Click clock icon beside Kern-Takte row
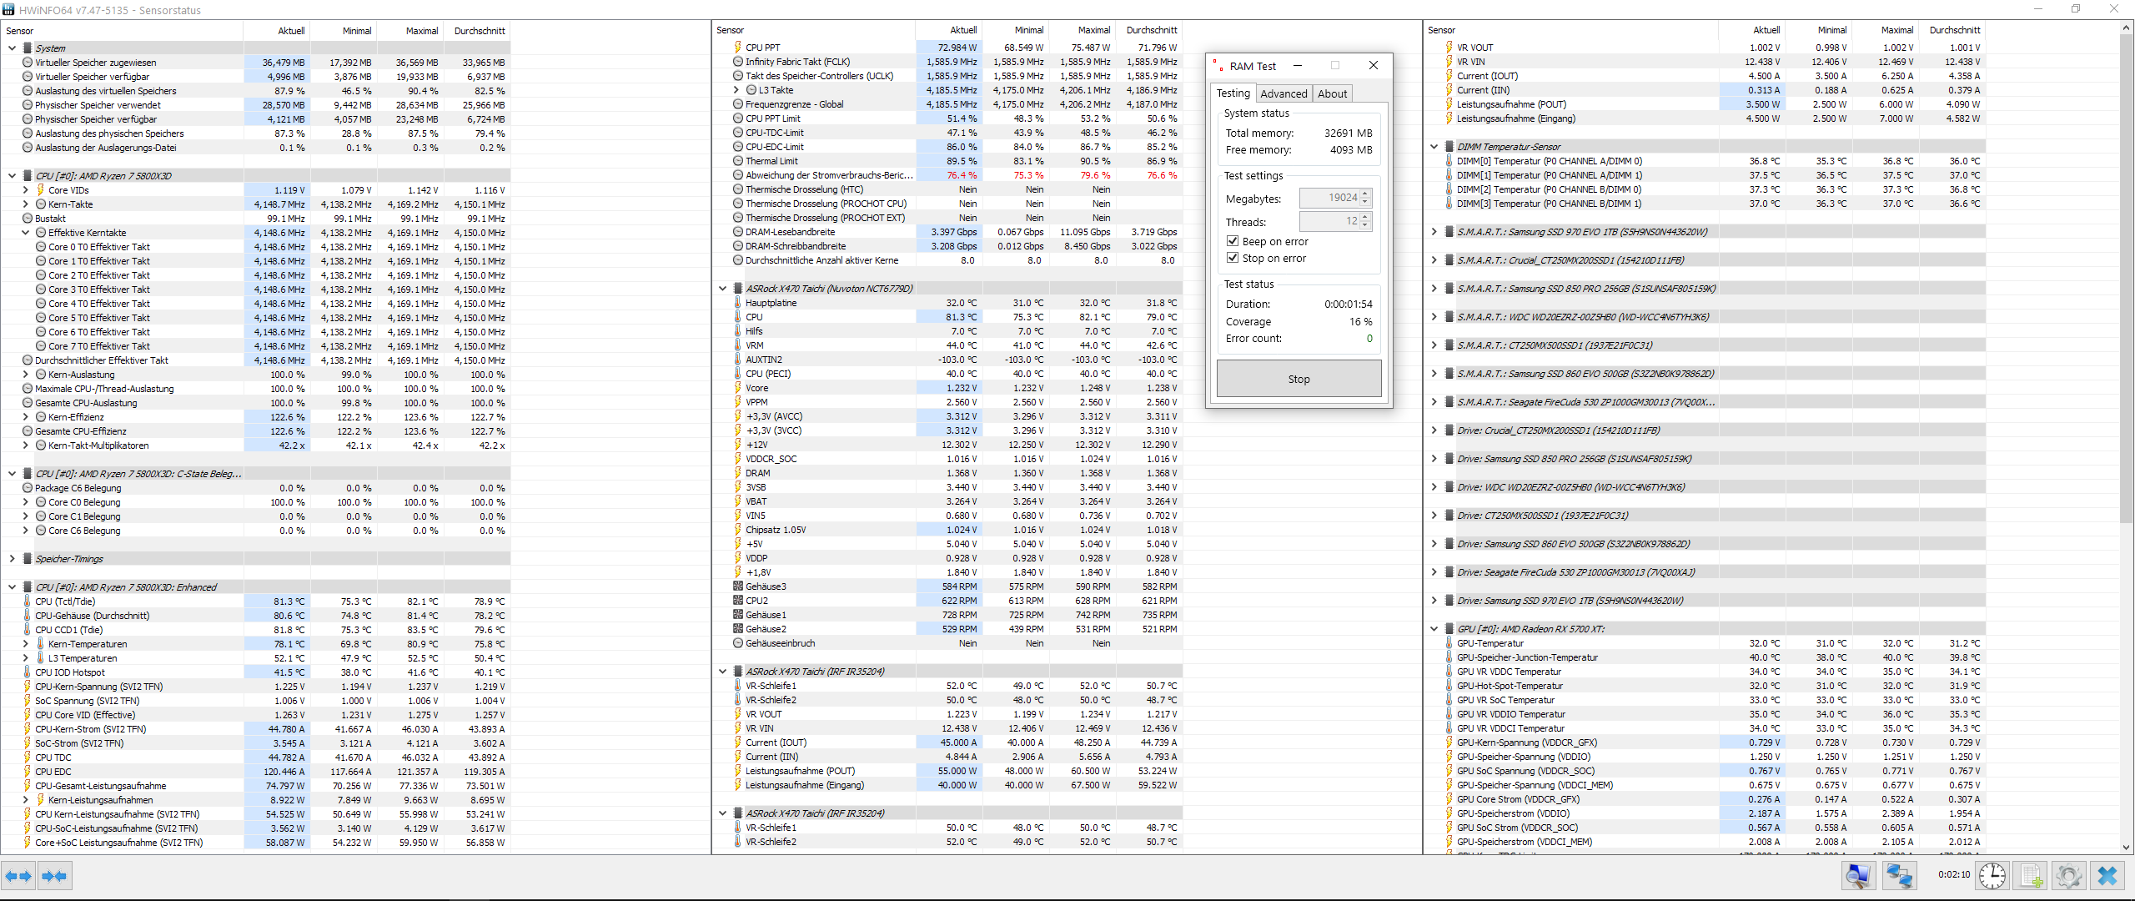Screen dimensions: 2135x901 click(41, 204)
